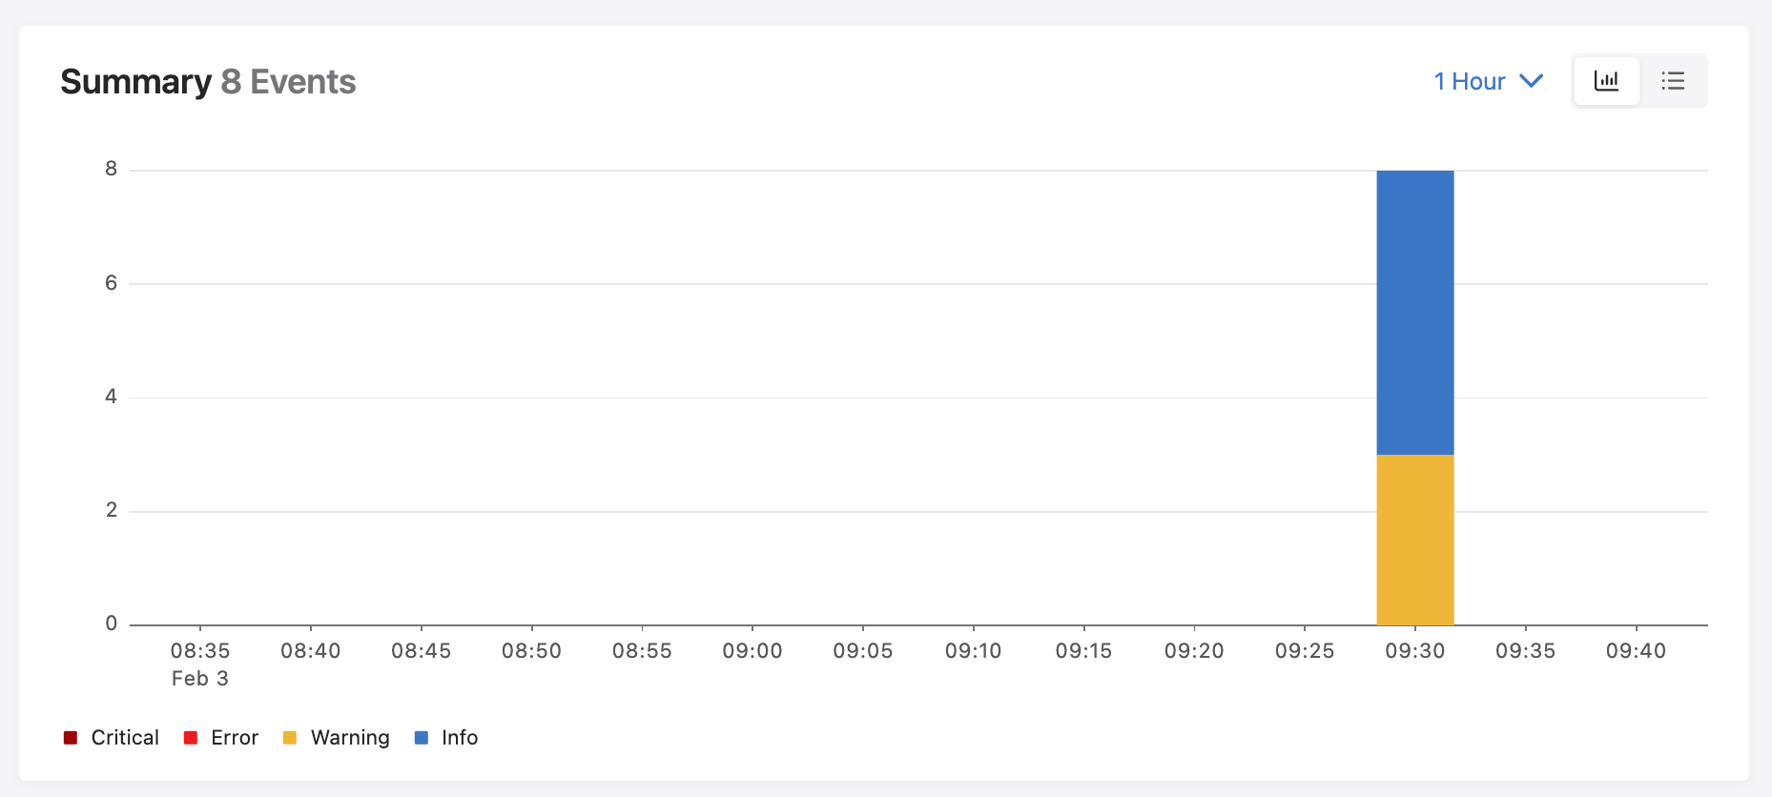Screen dimensions: 1772x797
Task: Click the 09:30 time axis label
Action: 1414,651
